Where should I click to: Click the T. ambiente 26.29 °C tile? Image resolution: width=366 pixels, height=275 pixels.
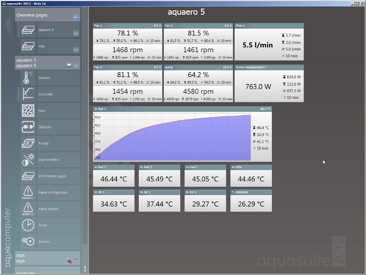coord(251,201)
